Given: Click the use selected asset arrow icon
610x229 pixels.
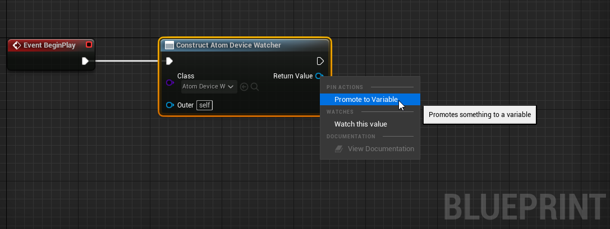Looking at the screenshot, I should pyautogui.click(x=244, y=87).
